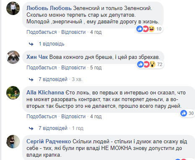This screenshot has width=195, height=160.
Task: Click the wow emoji reaction on Хин Чак's comment
Action: tap(153, 64)
